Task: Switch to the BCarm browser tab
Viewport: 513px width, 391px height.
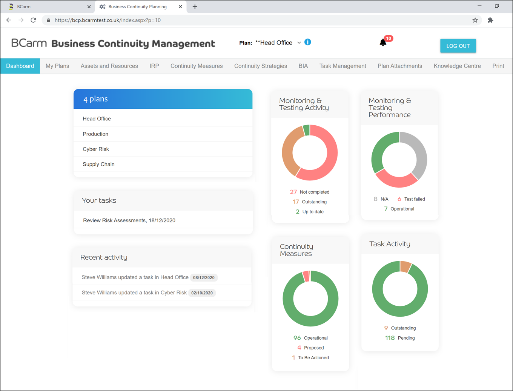Action: pyautogui.click(x=45, y=6)
